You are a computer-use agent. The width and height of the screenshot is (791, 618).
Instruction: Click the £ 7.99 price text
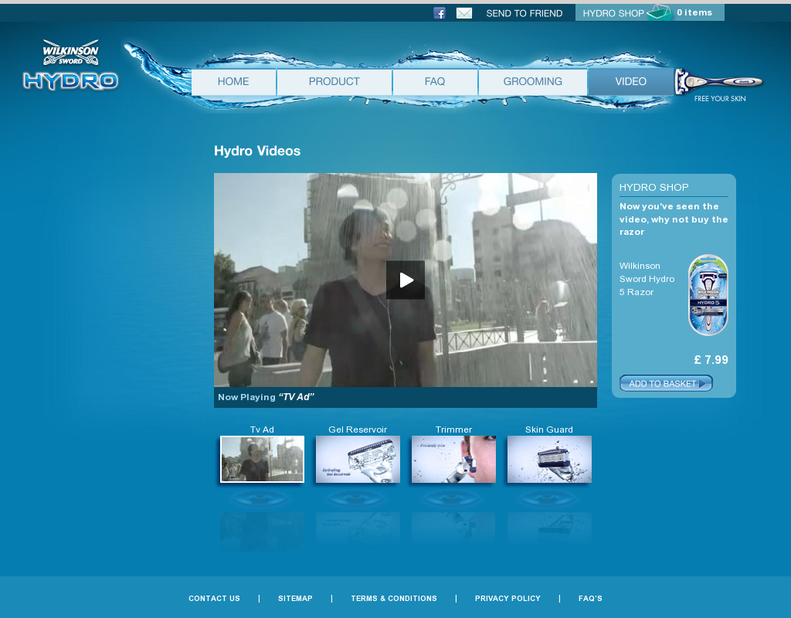711,360
